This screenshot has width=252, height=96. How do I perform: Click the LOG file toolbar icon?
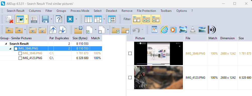(34, 19)
